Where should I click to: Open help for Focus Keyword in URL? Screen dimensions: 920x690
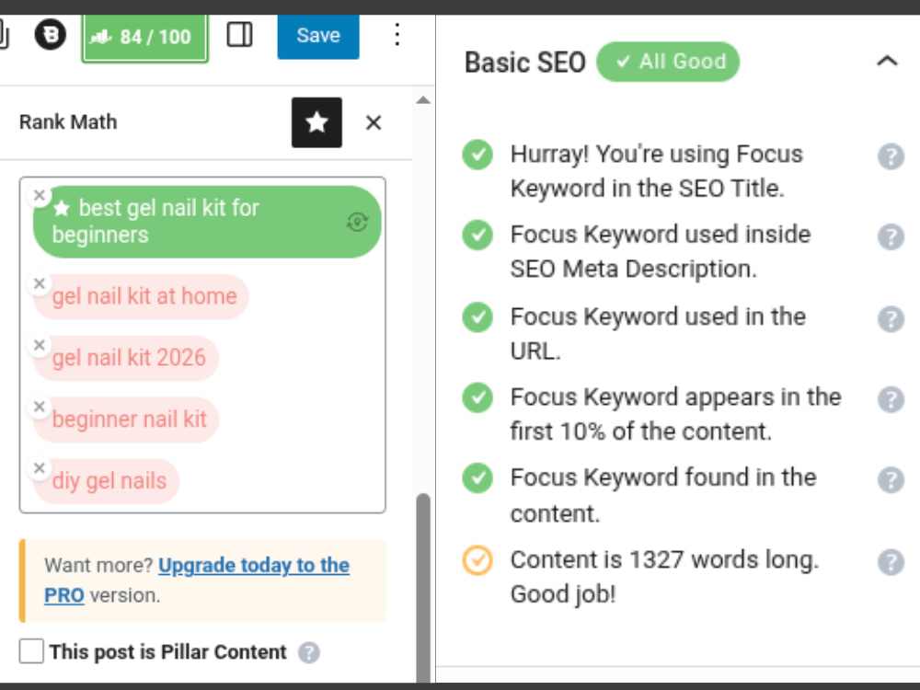[891, 319]
